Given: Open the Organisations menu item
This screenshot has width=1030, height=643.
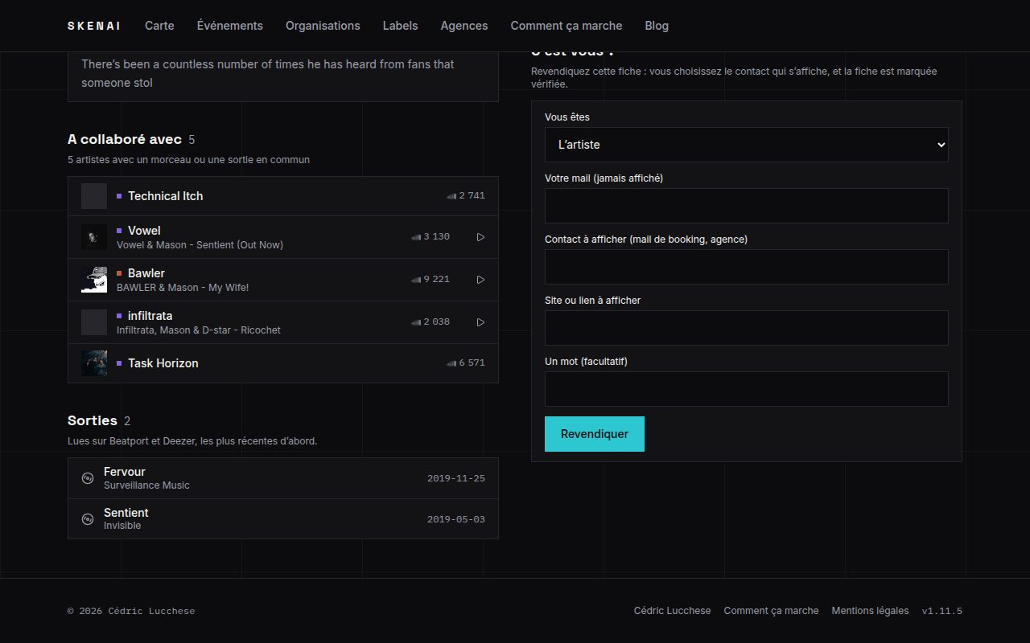Looking at the screenshot, I should click(323, 26).
